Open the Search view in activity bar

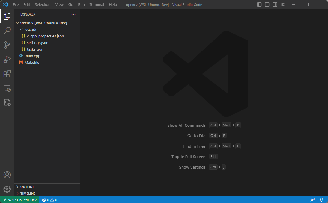coord(7,31)
